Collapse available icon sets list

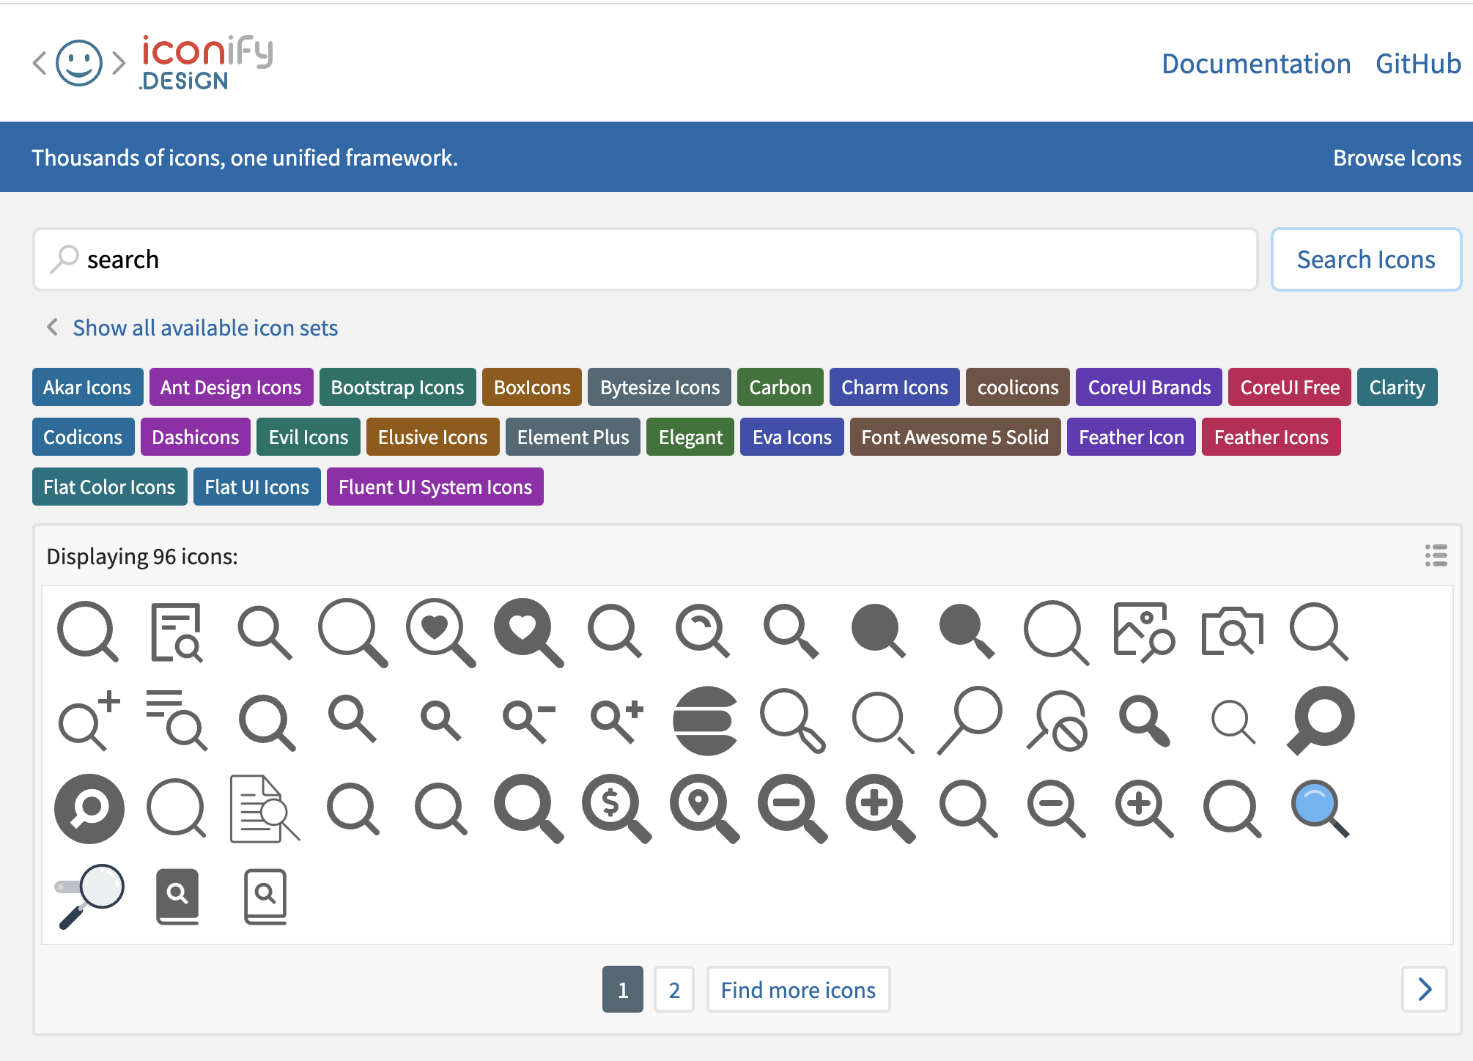(x=204, y=328)
